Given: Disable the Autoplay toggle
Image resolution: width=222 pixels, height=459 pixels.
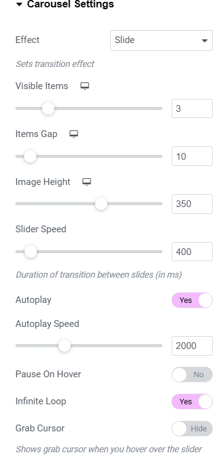Looking at the screenshot, I should tap(192, 300).
